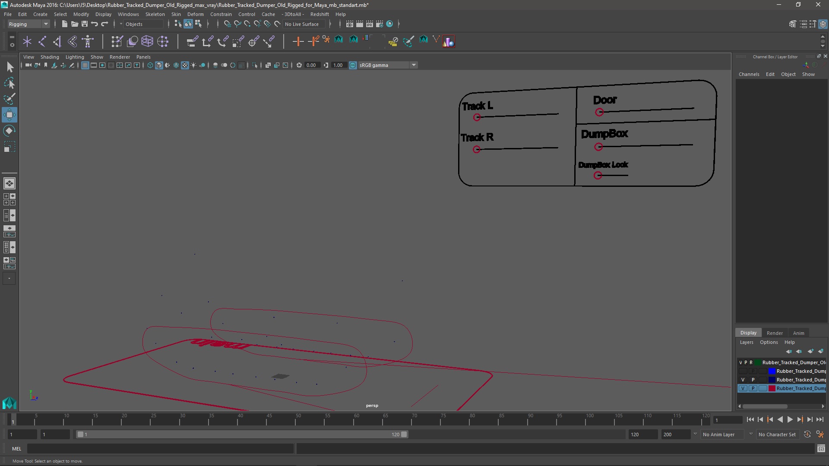Click the Redo arrow icon

[105, 24]
